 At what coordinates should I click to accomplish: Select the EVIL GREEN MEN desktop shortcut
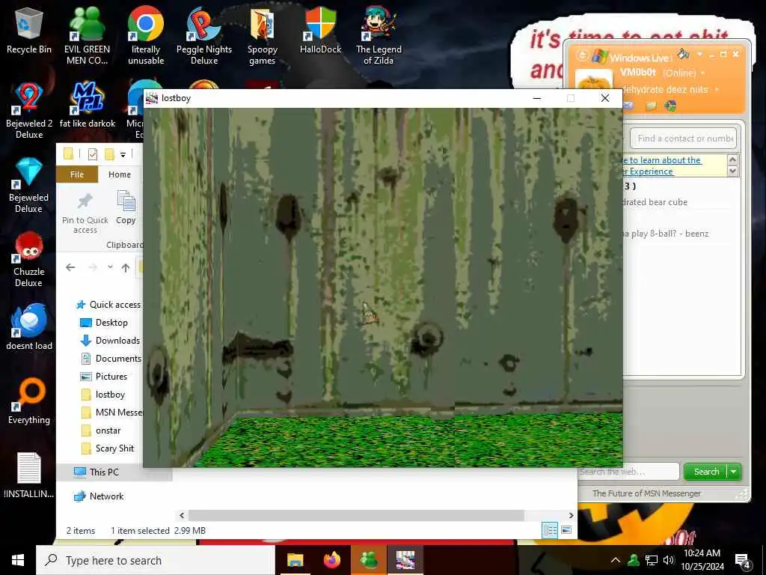[x=87, y=35]
